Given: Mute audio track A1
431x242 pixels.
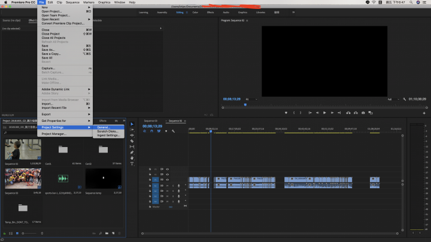Looking at the screenshot, I should coord(168,186).
